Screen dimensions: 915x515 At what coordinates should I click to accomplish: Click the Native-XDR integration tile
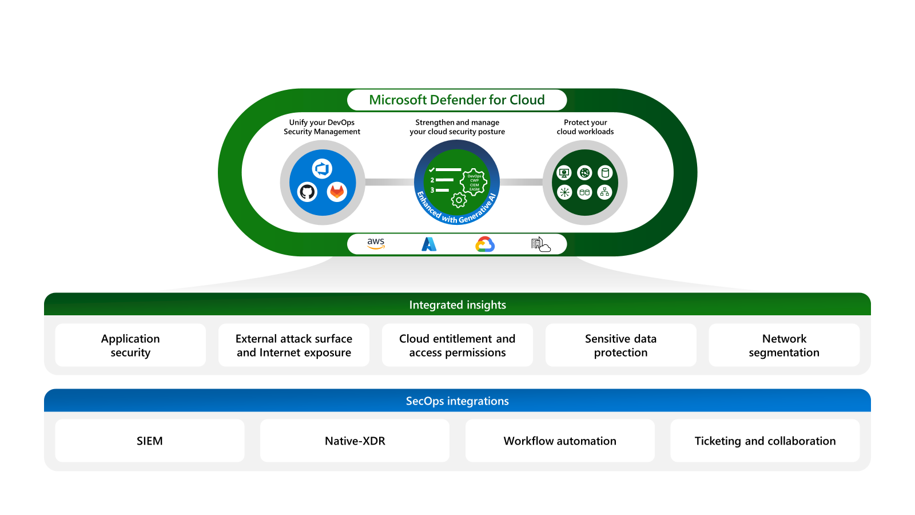click(355, 441)
